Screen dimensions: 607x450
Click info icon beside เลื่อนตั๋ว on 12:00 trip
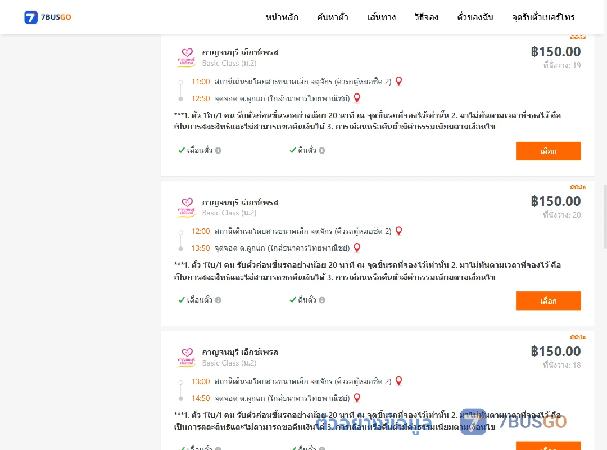pos(218,300)
